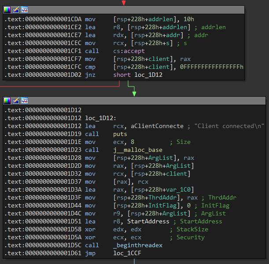Select the cs:accept call operand
The height and width of the screenshot is (264, 269).
coord(129,51)
